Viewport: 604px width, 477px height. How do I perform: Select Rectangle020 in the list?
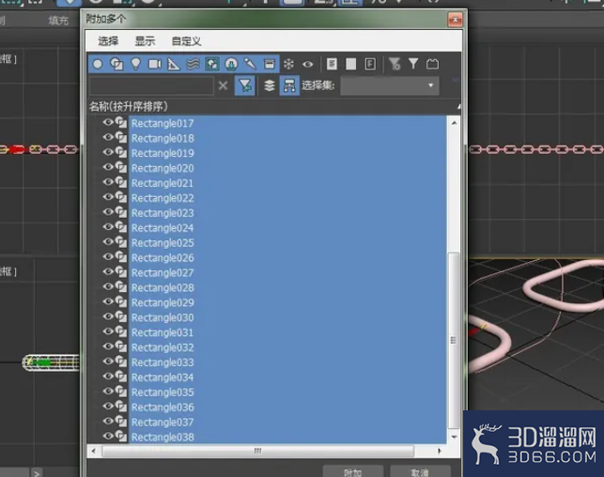tap(163, 168)
